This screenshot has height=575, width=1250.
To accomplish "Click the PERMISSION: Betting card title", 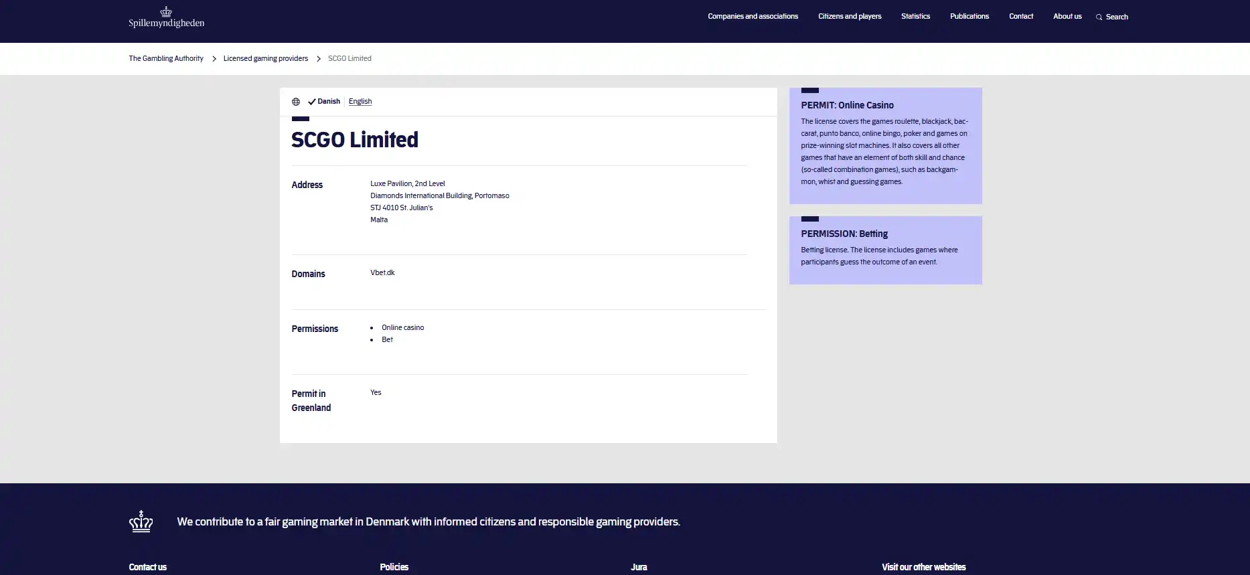I will pos(844,234).
